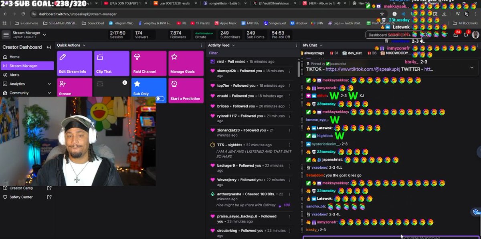Click the Raid Channel parachute icon
The height and width of the screenshot is (239, 481).
tap(137, 57)
